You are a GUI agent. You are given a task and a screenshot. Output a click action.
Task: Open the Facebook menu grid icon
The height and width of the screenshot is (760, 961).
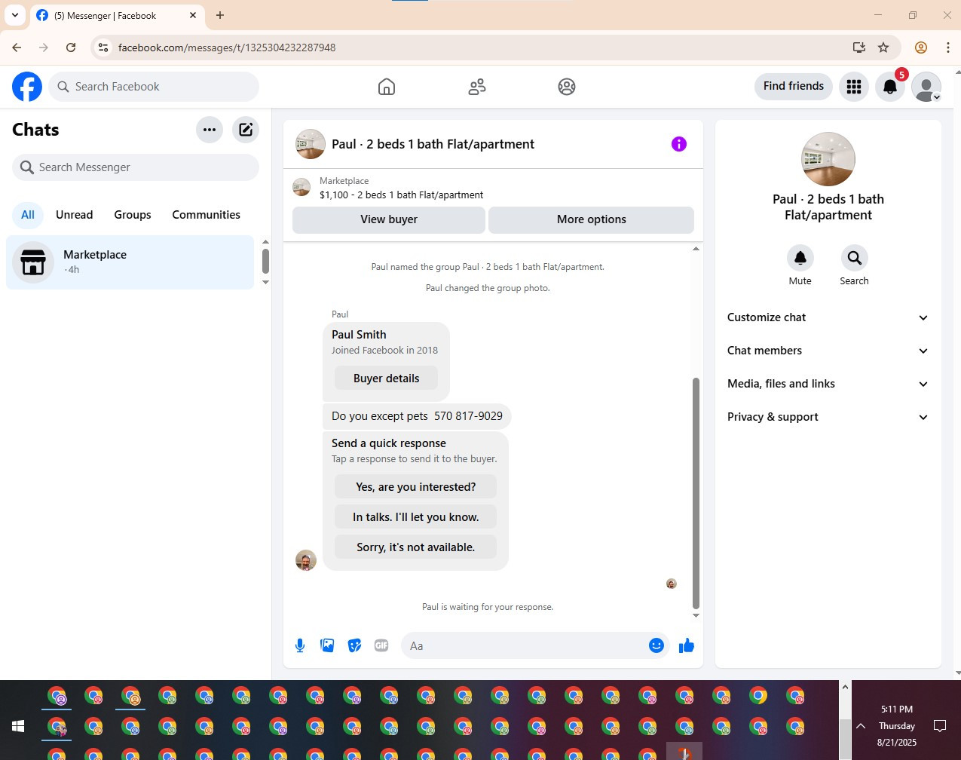click(854, 87)
